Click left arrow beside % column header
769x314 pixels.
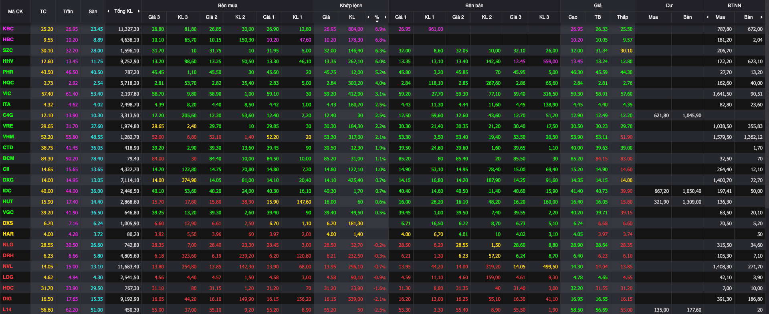tap(368, 17)
